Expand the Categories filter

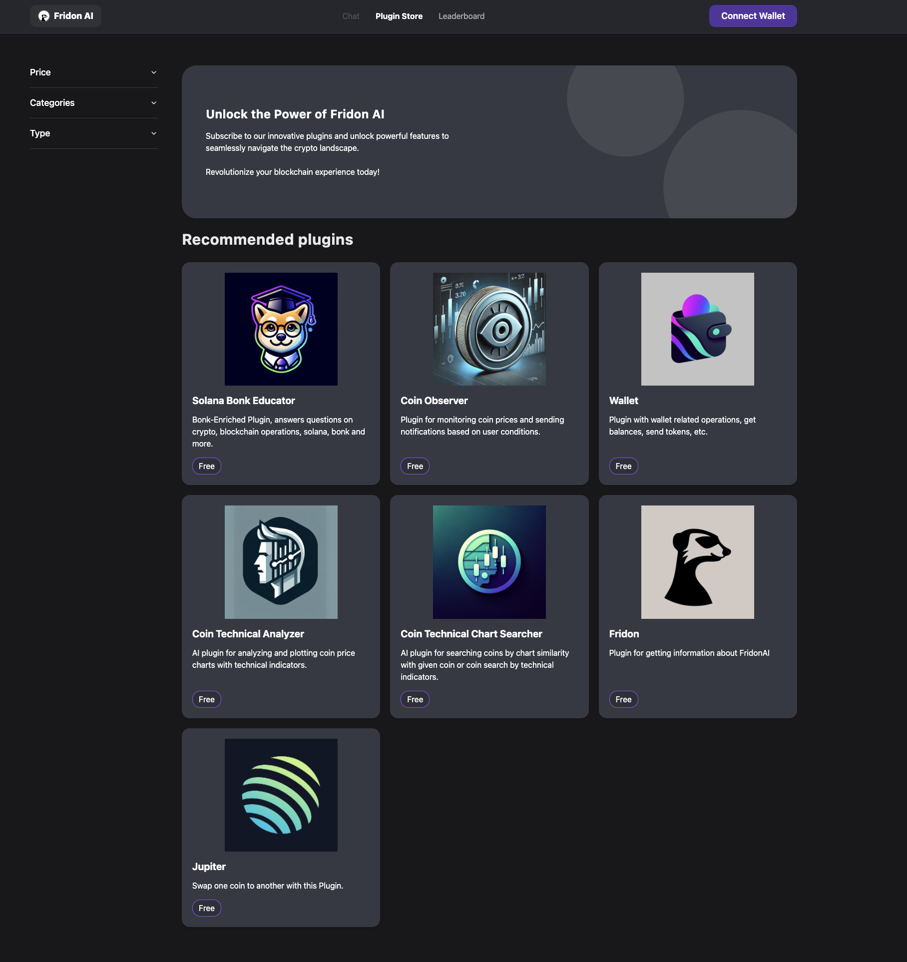click(x=93, y=103)
